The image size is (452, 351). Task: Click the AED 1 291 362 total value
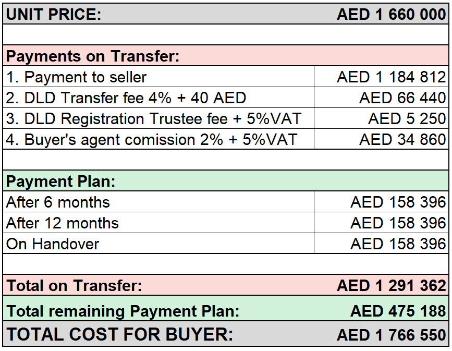click(392, 285)
